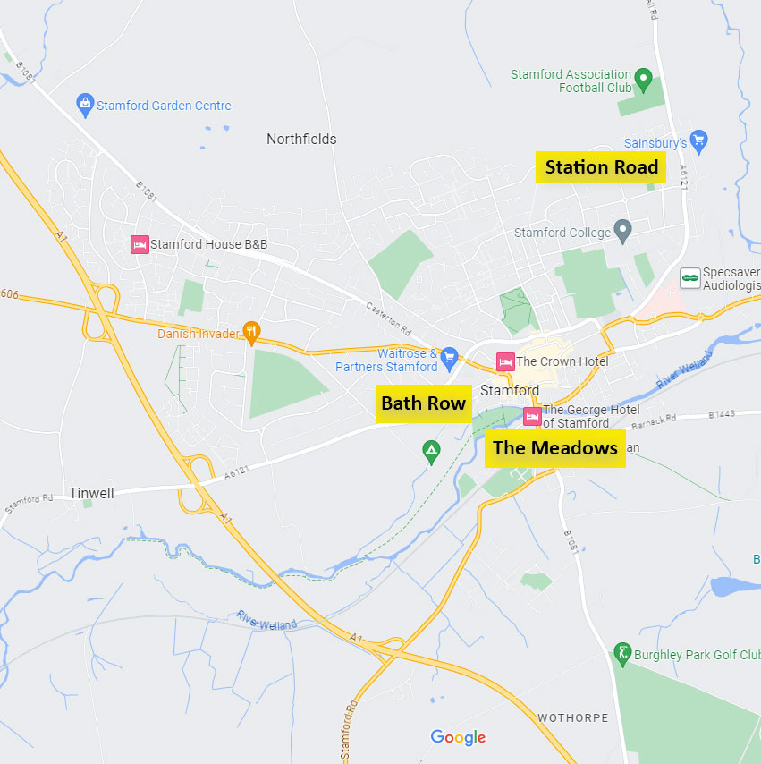Open the Burghley Park Golf Club pin
This screenshot has height=764, width=761.
pyautogui.click(x=622, y=654)
